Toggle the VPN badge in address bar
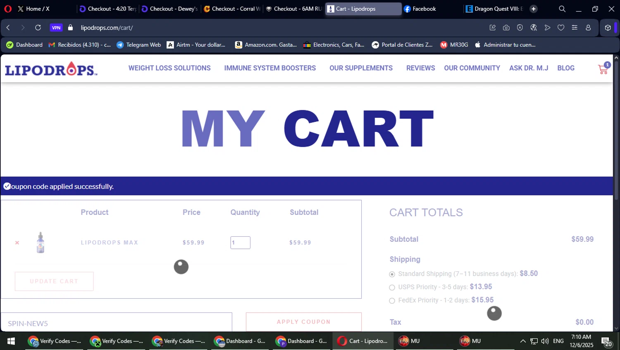Viewport: 620px width, 350px height. coord(56,28)
